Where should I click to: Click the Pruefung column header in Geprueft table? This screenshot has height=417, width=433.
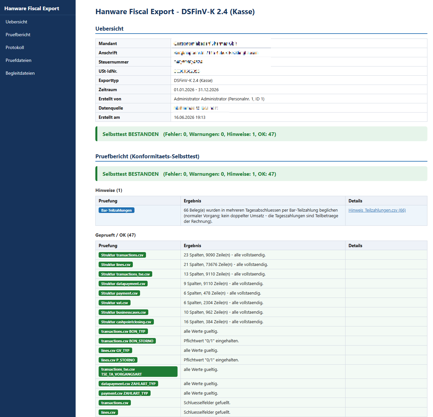click(108, 246)
